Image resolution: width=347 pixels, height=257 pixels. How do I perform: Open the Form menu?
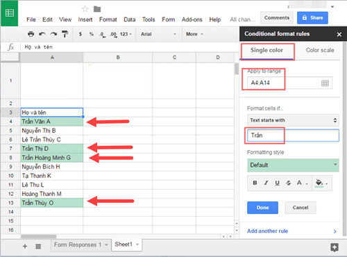click(169, 19)
